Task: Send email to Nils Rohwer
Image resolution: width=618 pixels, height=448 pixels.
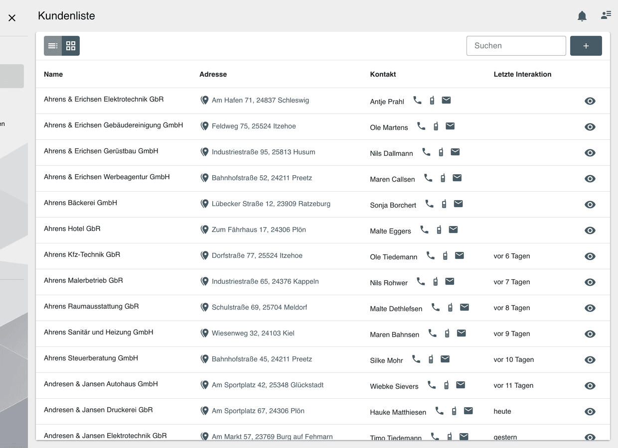Action: click(450, 282)
